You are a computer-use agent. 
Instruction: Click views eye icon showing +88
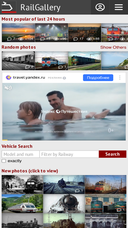coord(89,39)
